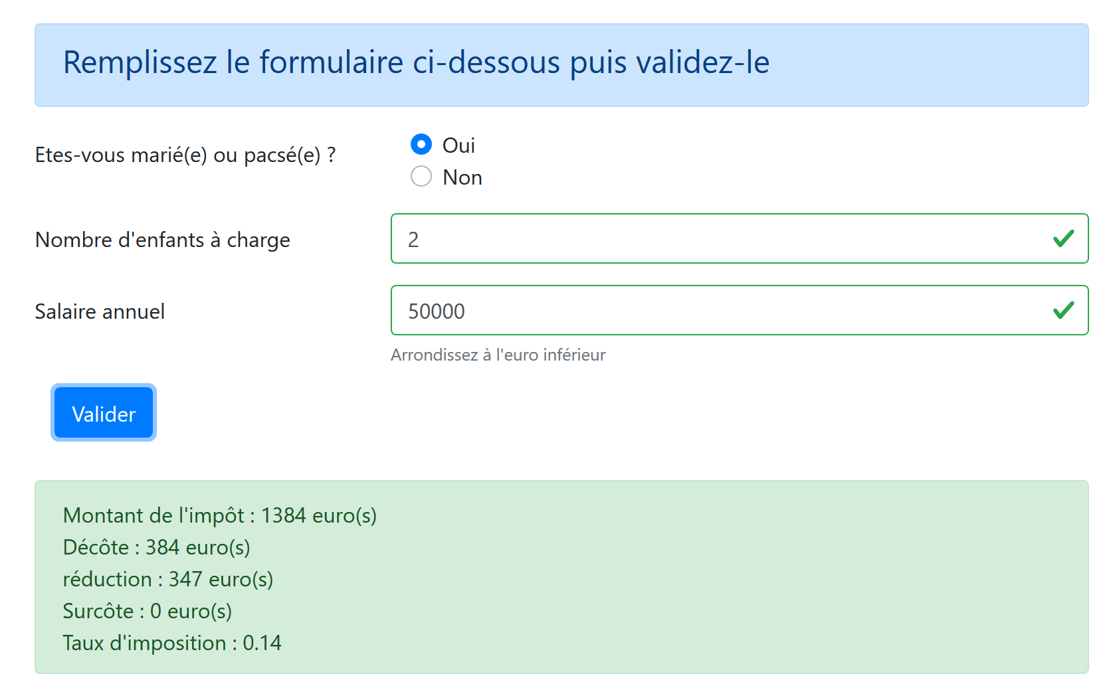Click empty area of green results panel
Image resolution: width=1101 pixels, height=684 pixels.
731,578
